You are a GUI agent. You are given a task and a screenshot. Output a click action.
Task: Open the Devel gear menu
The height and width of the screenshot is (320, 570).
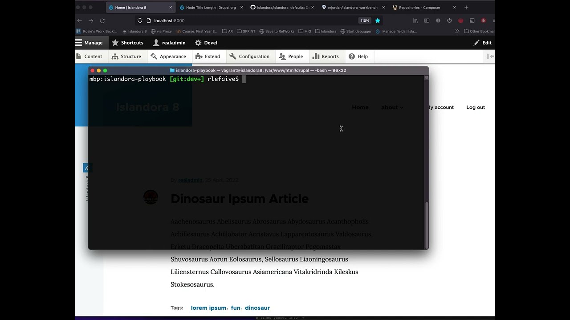tap(206, 43)
